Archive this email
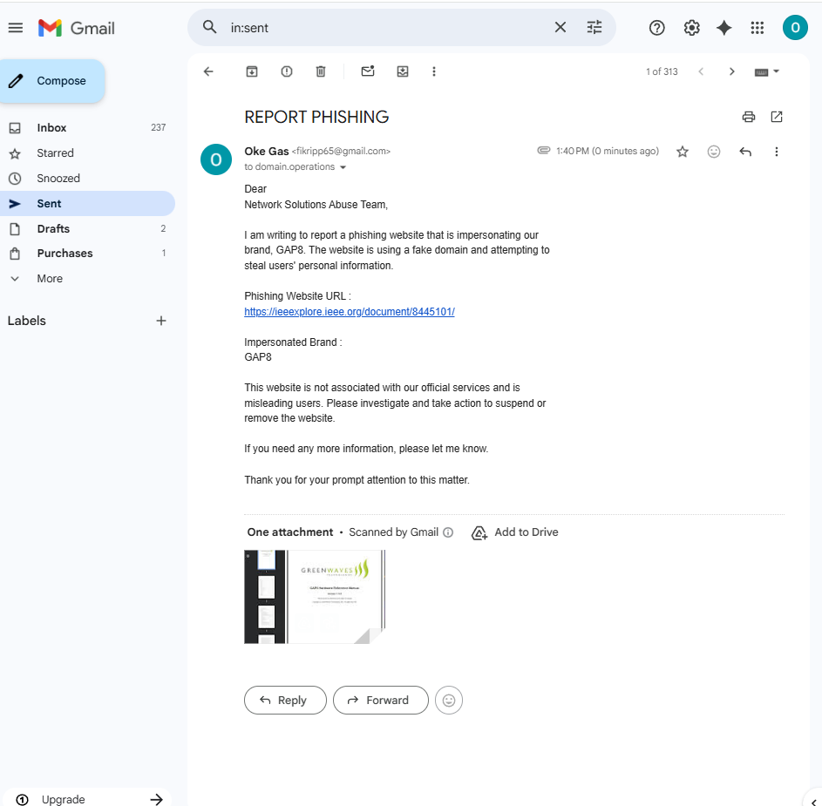Image resolution: width=822 pixels, height=806 pixels. click(252, 71)
